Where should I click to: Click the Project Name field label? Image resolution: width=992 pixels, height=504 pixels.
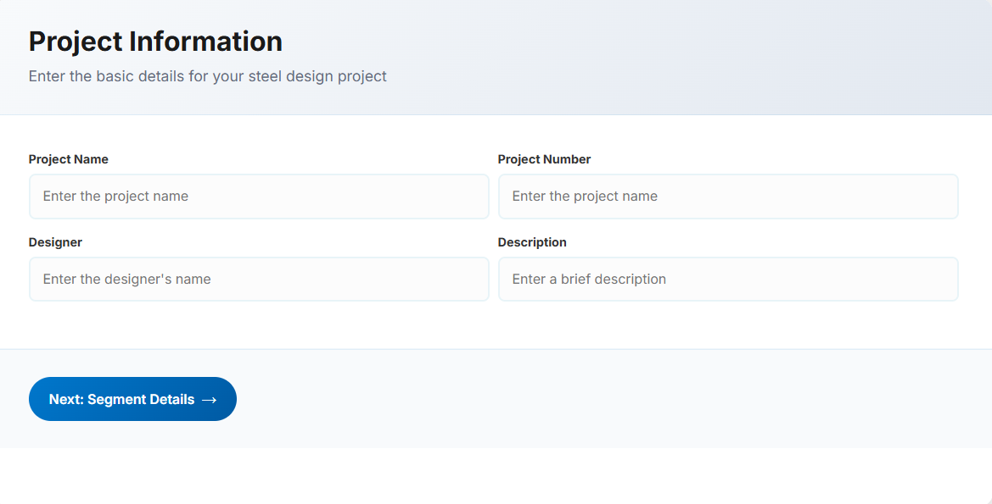69,158
